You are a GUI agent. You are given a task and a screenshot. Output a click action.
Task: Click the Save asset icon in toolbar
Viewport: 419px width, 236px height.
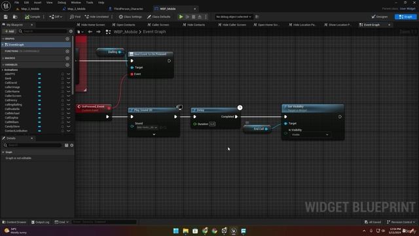pos(6,17)
